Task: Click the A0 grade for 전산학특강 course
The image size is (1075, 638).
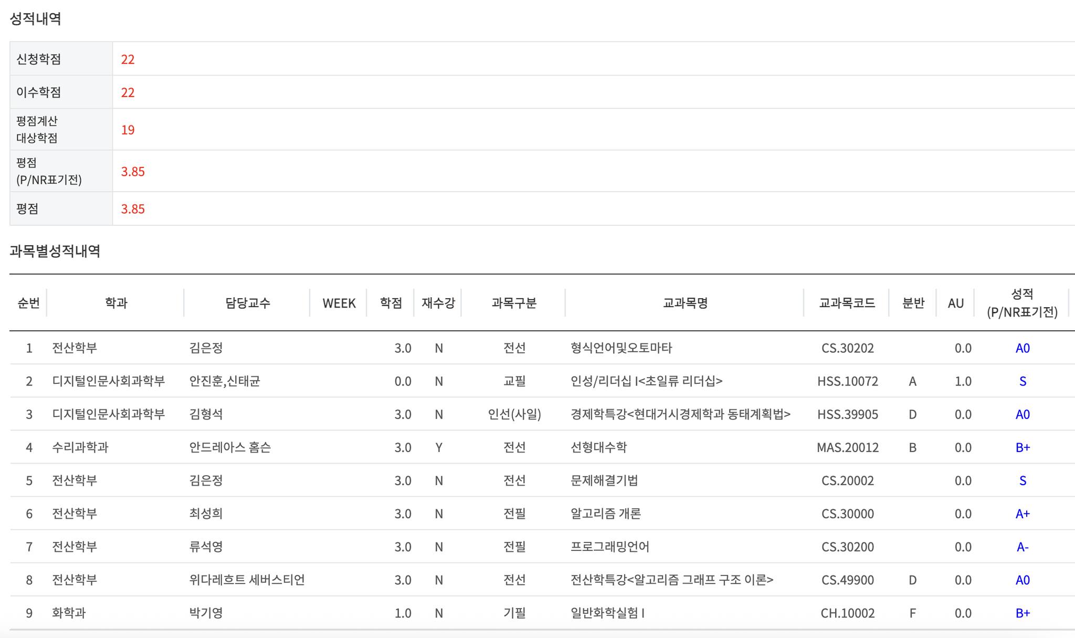Action: pyautogui.click(x=1022, y=580)
